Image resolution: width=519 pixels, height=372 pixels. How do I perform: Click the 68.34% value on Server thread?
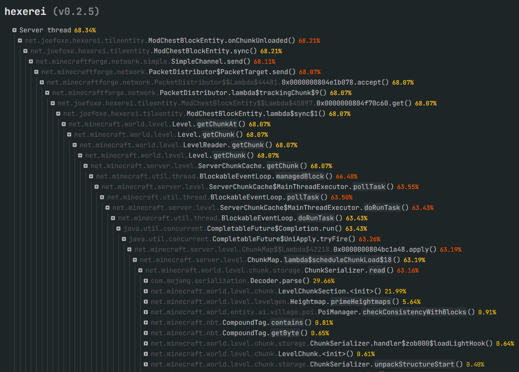click(x=85, y=30)
